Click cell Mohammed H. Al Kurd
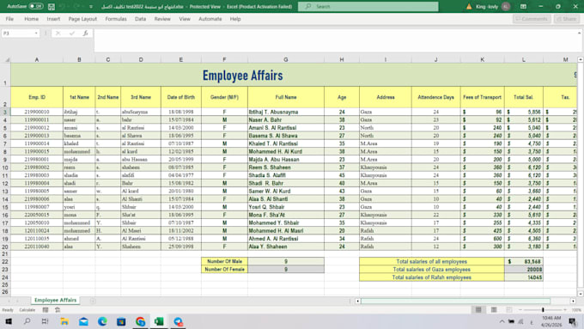This screenshot has height=329, width=584. point(286,151)
